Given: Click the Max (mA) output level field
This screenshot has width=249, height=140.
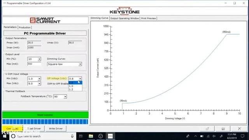Looking at the screenshot, I should (34, 64).
